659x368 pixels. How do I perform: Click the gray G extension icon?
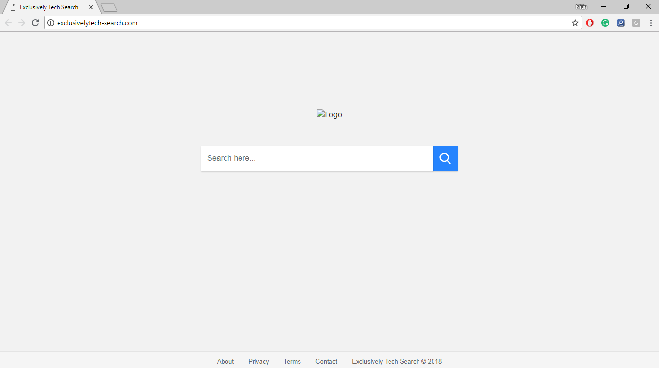(x=636, y=22)
